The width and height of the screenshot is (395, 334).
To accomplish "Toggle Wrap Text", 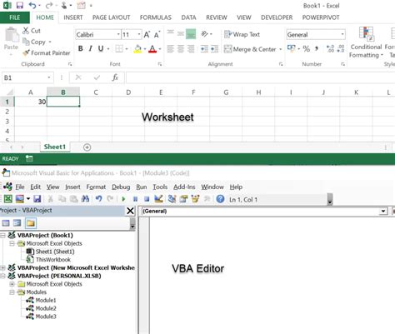I will 242,34.
